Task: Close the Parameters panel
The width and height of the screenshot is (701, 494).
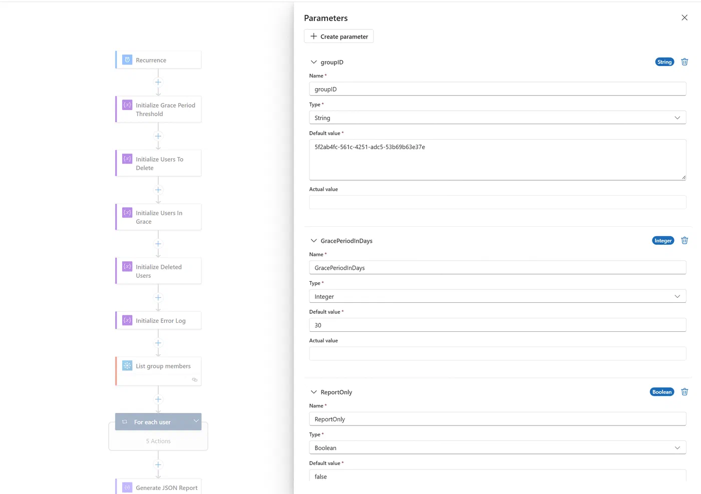Action: tap(684, 18)
